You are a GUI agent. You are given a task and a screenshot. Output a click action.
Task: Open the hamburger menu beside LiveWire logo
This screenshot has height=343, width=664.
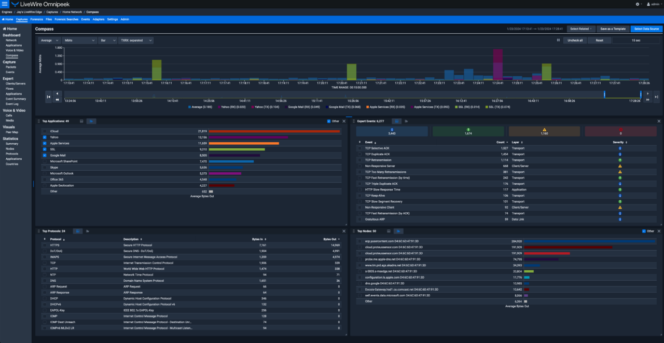pyautogui.click(x=5, y=4)
